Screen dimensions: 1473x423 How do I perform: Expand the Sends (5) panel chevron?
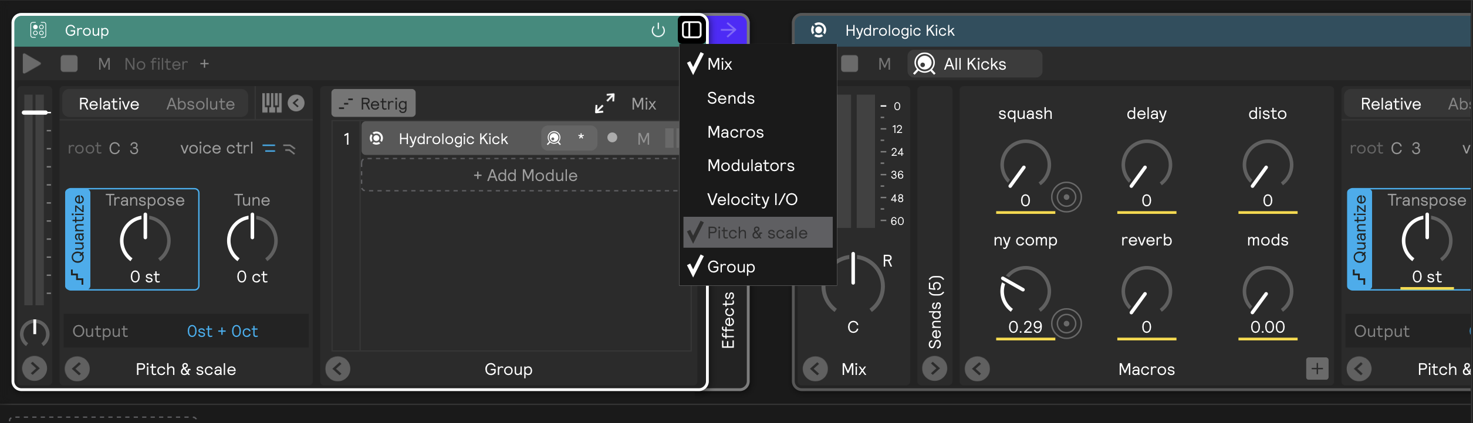click(x=935, y=369)
